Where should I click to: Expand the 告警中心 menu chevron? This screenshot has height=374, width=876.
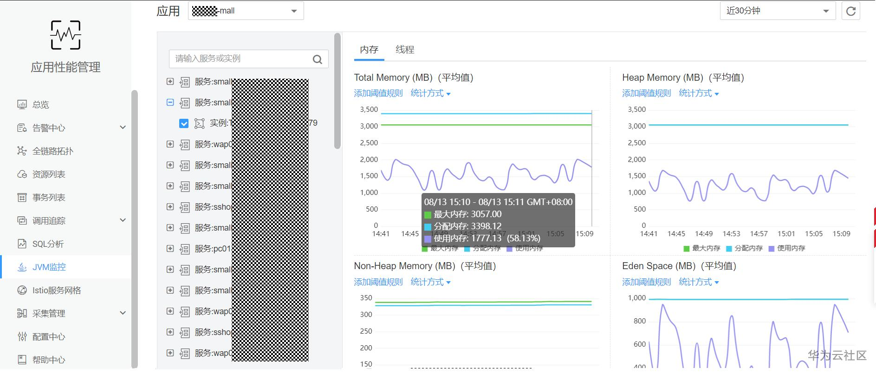[x=123, y=128]
